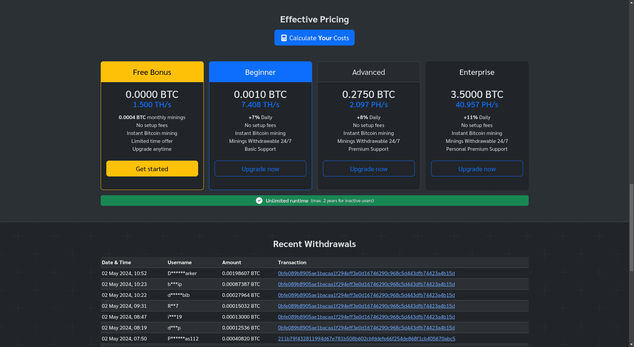This screenshot has height=347, width=634.
Task: Click the scrollbar up arrow
Action: click(x=631, y=2)
